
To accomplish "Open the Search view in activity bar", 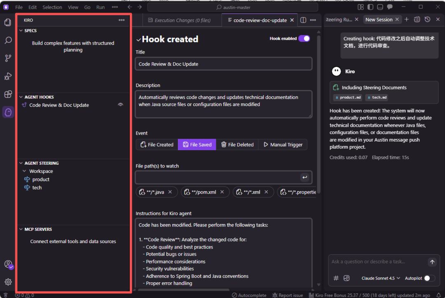I will pyautogui.click(x=8, y=40).
